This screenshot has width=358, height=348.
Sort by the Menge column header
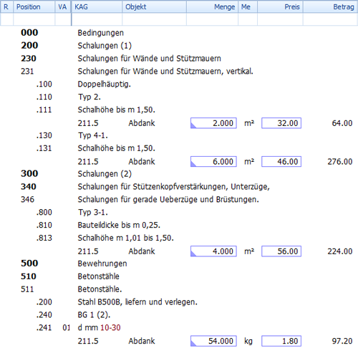[212, 6]
